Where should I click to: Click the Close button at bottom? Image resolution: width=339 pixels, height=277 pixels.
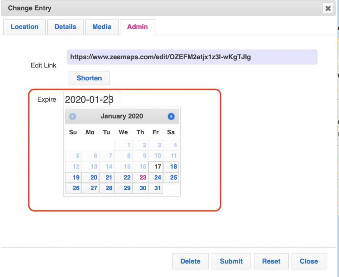[309, 261]
